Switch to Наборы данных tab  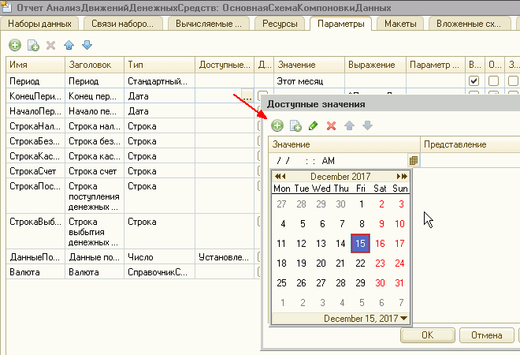[40, 24]
